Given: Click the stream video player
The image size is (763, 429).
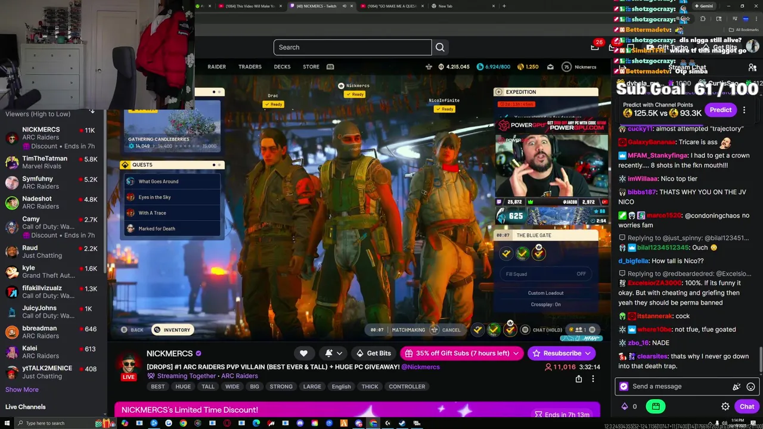Looking at the screenshot, I should click(x=359, y=200).
